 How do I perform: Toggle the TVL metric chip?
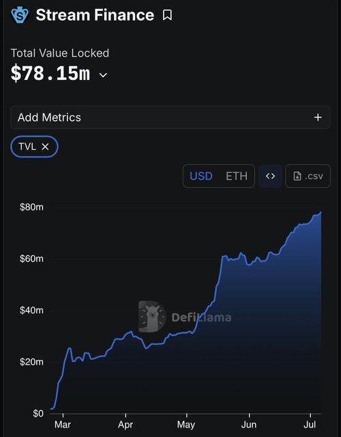tap(34, 147)
